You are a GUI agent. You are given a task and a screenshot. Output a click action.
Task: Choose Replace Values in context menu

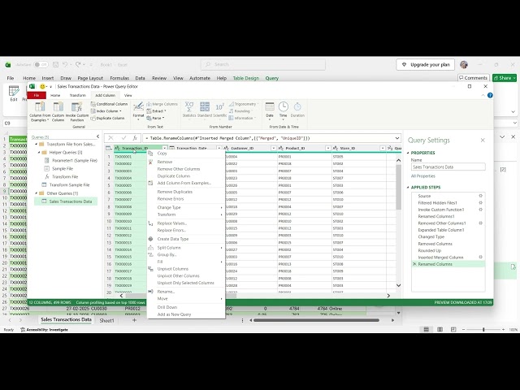pyautogui.click(x=186, y=223)
